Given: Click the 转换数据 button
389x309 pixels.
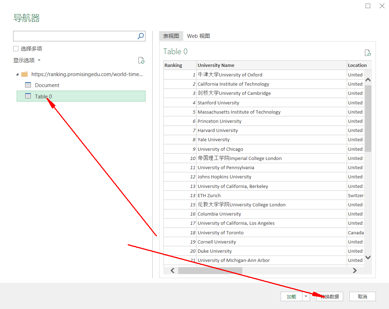Looking at the screenshot, I should click(x=329, y=296).
